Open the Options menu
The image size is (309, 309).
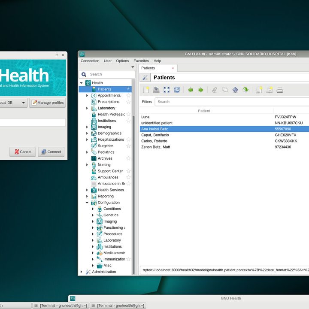[x=122, y=61]
